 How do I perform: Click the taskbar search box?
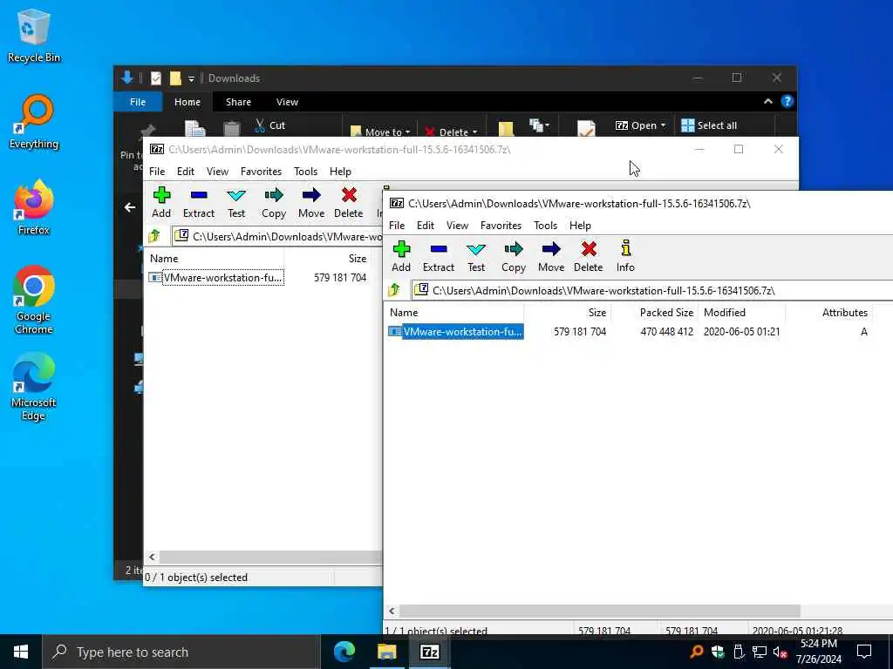click(x=181, y=652)
